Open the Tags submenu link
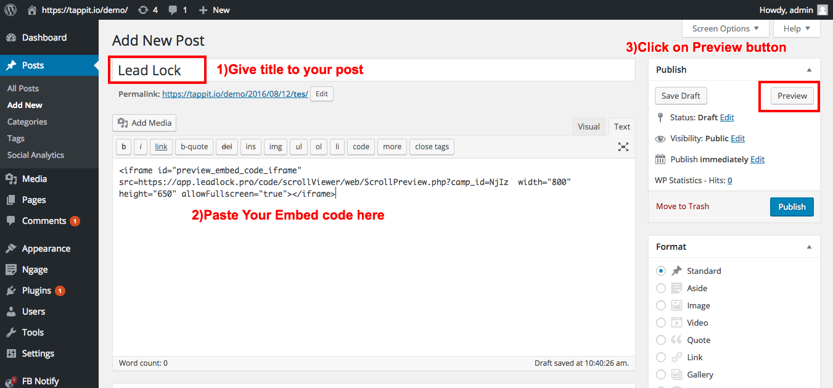The height and width of the screenshot is (388, 833). point(16,138)
